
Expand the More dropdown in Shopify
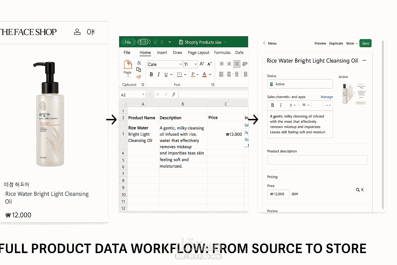(352, 43)
